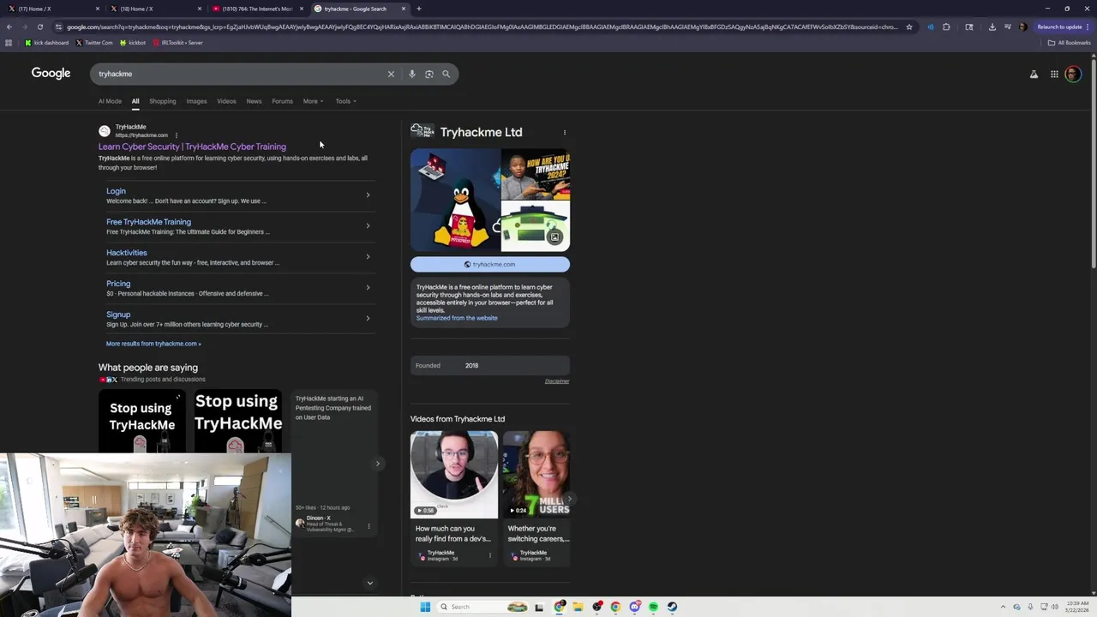The height and width of the screenshot is (617, 1097).
Task: Expand the Tools dropdown
Action: [345, 101]
